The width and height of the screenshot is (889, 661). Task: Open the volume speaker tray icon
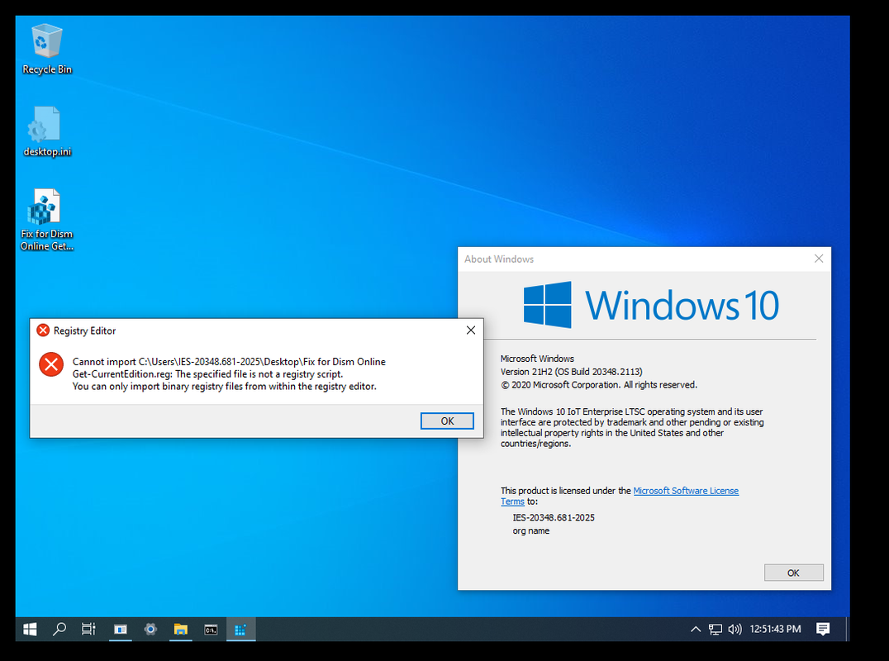click(734, 630)
